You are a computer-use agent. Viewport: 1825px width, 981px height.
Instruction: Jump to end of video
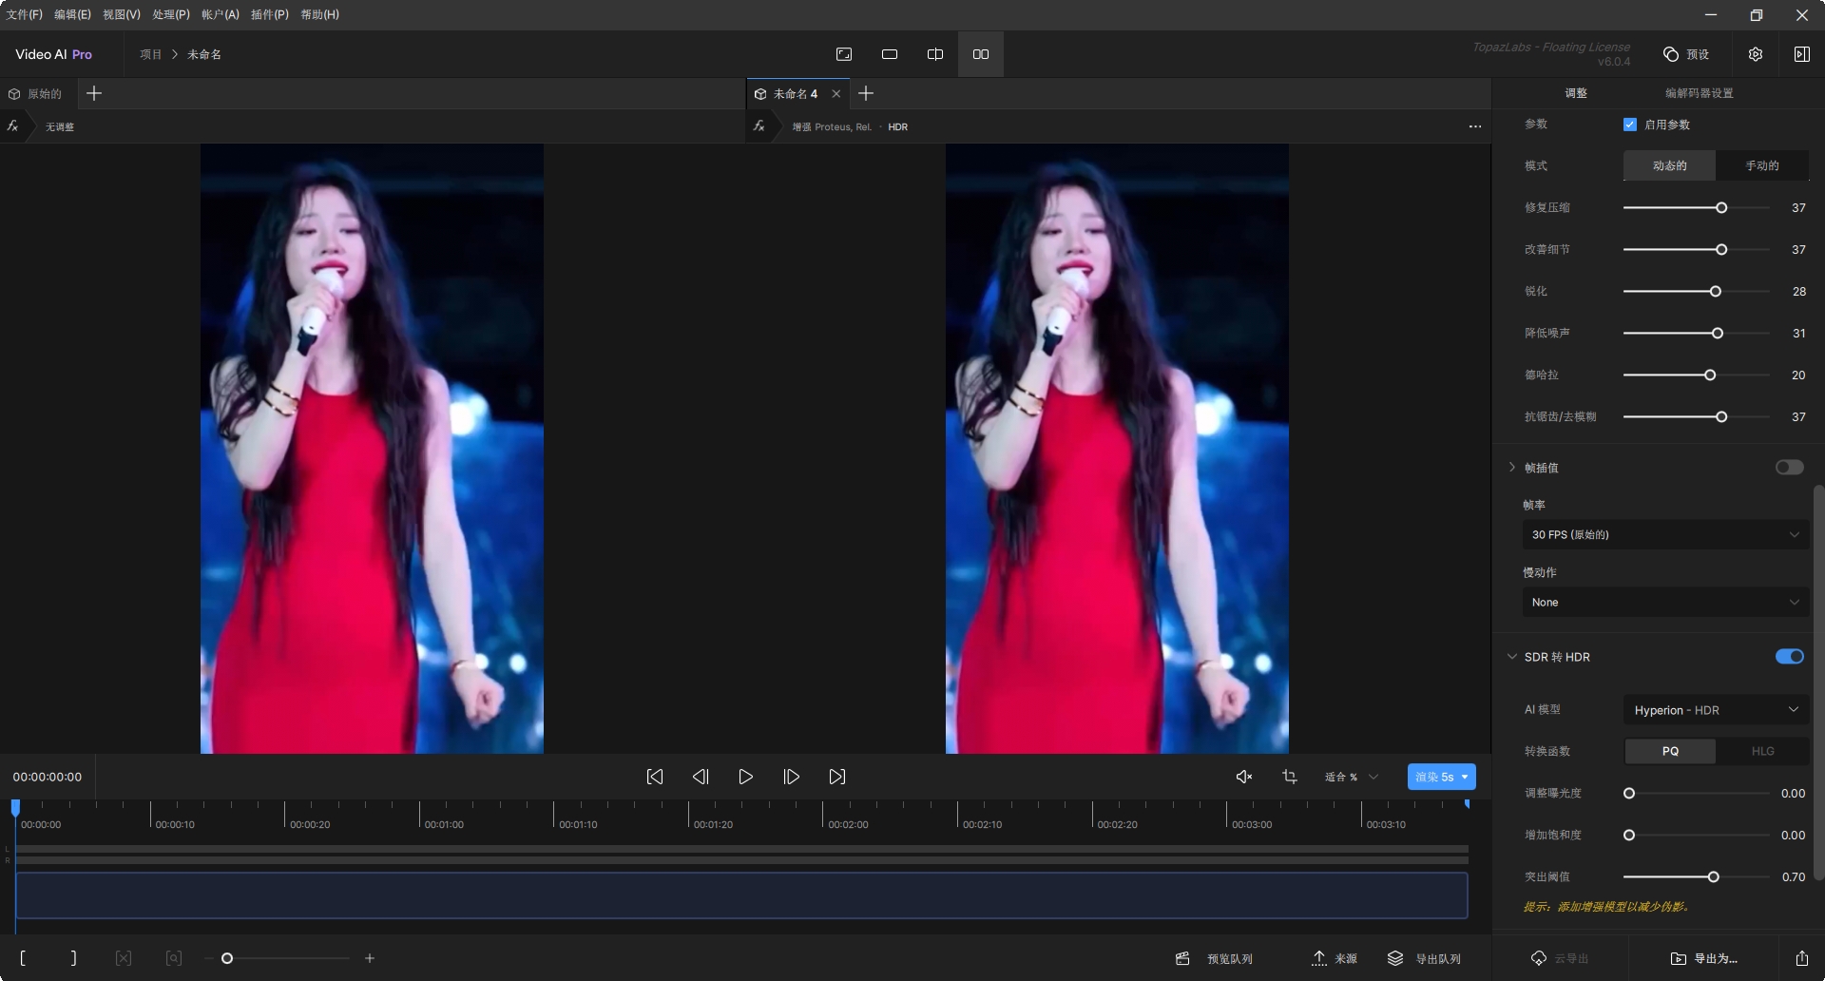coord(836,777)
